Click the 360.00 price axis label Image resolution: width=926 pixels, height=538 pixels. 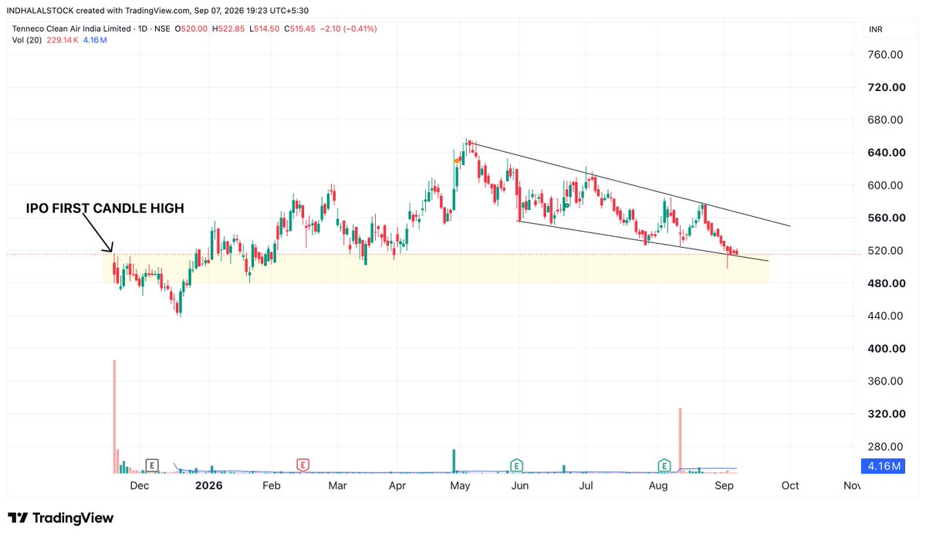885,381
